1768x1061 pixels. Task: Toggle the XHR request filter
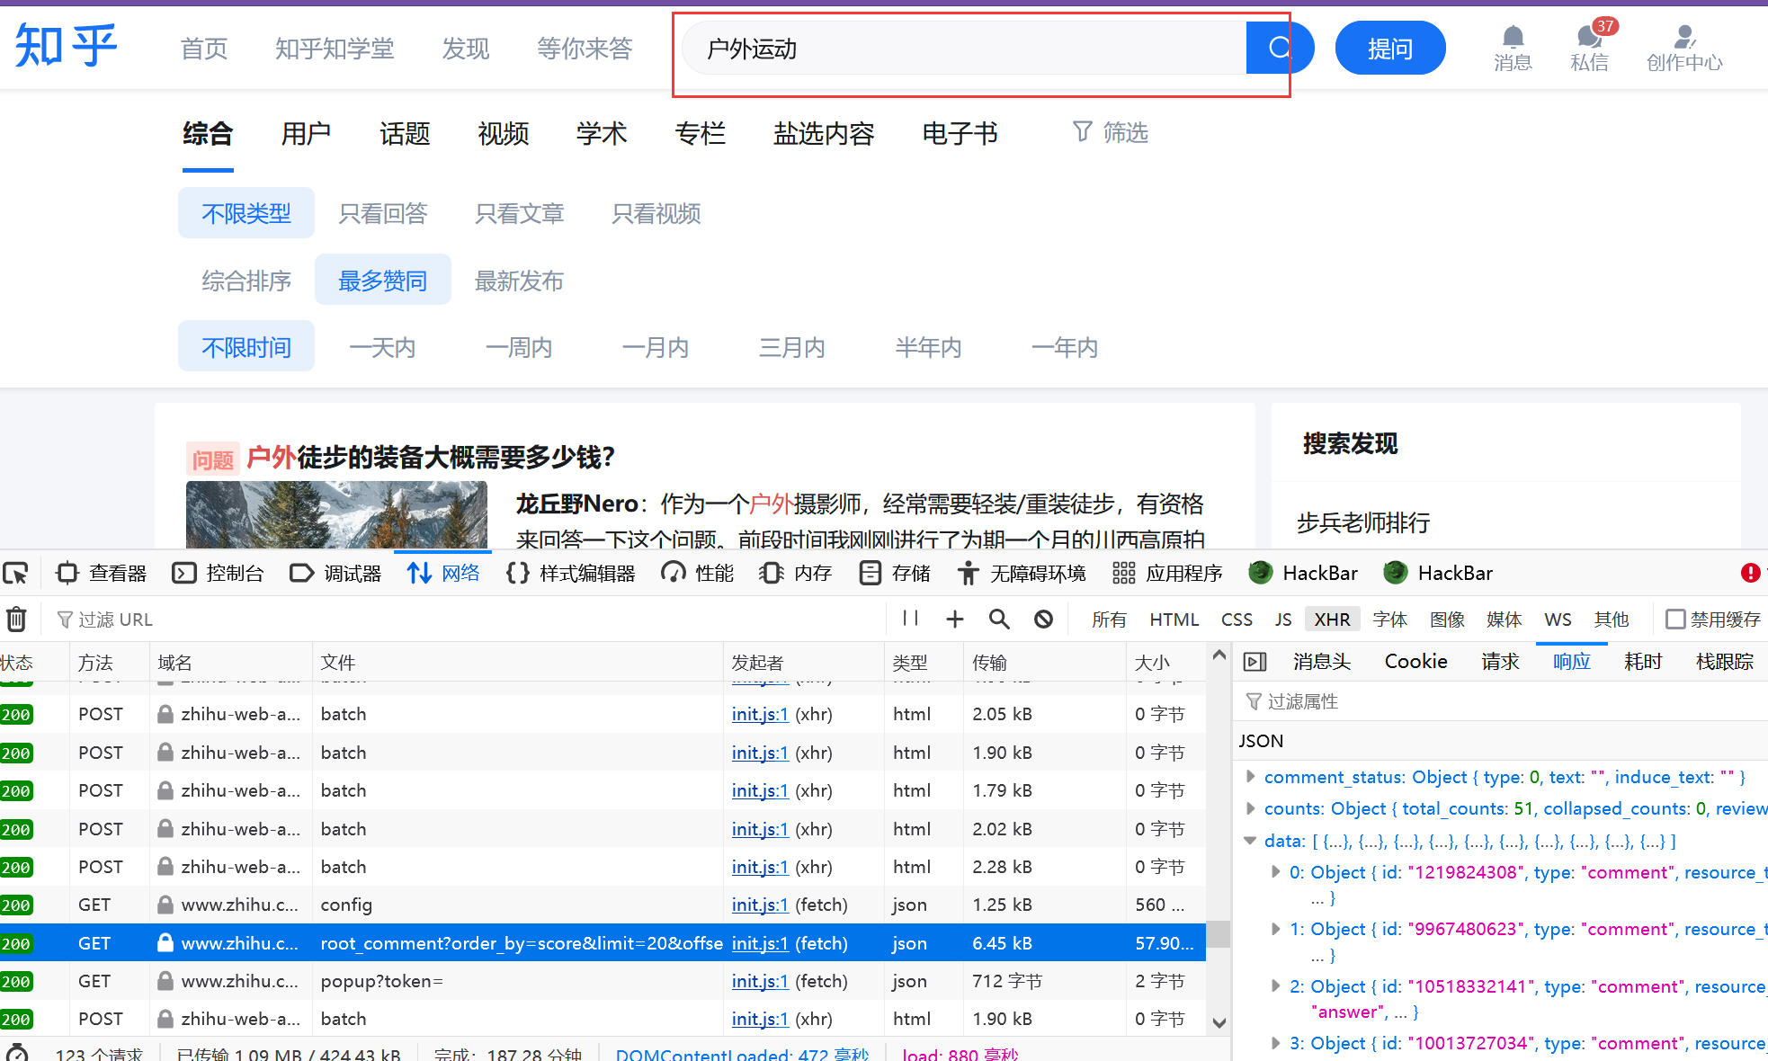1332,619
